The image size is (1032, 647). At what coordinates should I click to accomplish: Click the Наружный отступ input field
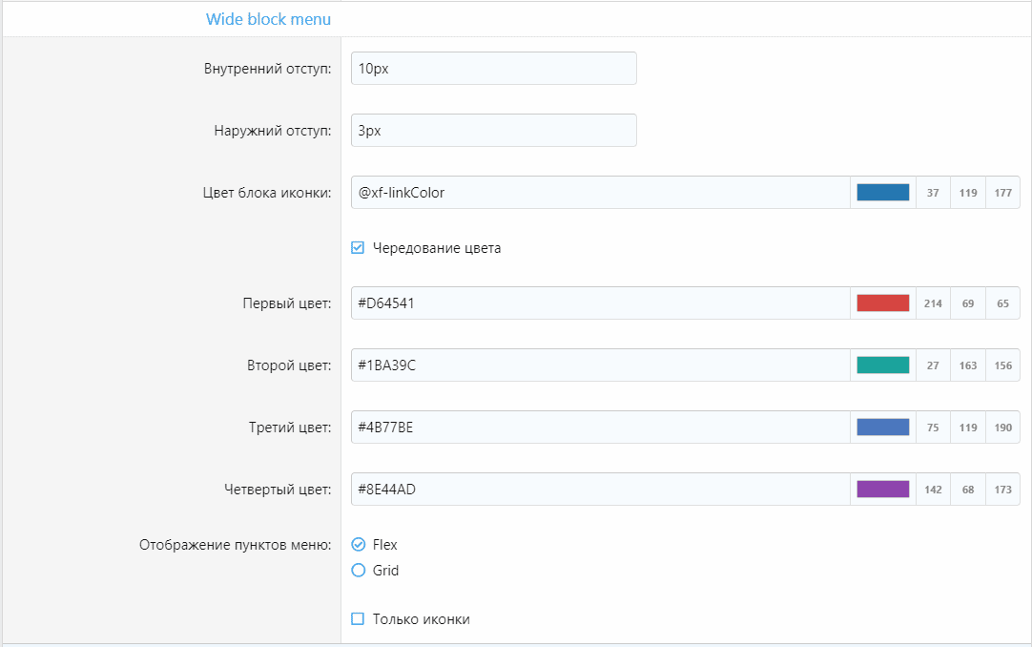point(493,131)
